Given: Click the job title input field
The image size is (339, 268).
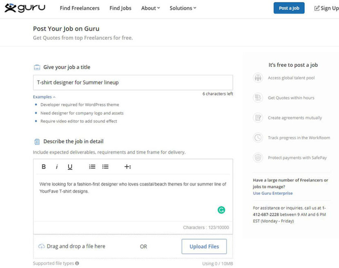Looking at the screenshot, I should pos(133,82).
